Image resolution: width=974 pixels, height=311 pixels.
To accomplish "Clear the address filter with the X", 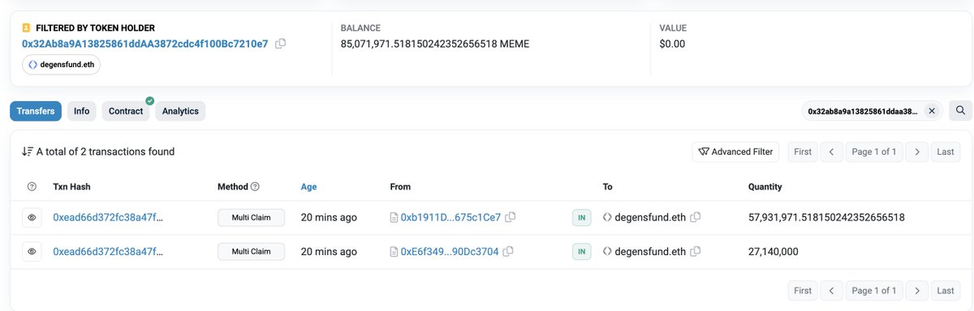I will 932,111.
